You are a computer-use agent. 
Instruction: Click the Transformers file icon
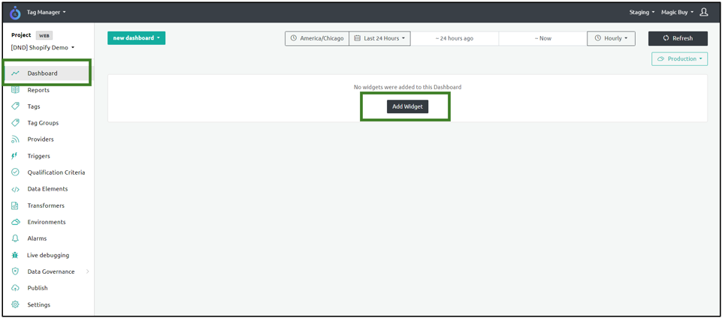click(15, 205)
